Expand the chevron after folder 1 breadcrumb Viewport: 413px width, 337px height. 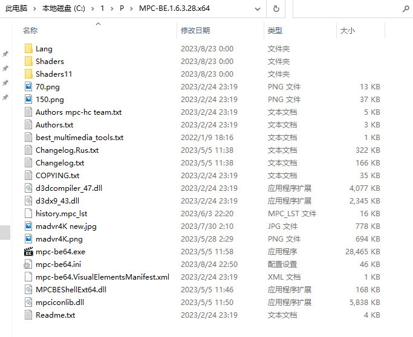click(112, 8)
